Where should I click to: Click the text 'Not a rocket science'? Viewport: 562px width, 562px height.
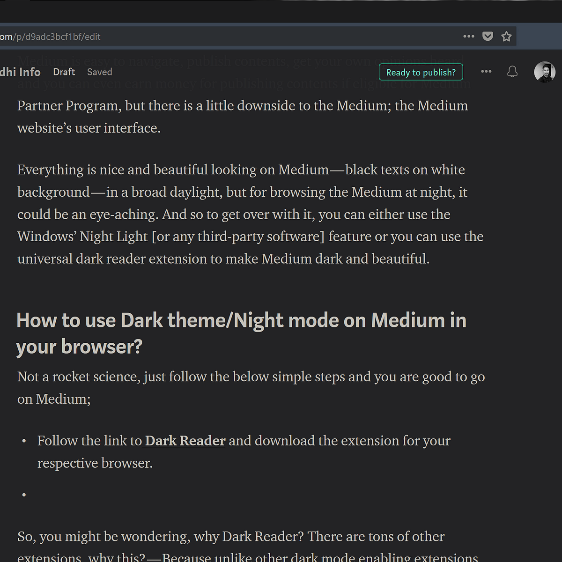[78, 377]
